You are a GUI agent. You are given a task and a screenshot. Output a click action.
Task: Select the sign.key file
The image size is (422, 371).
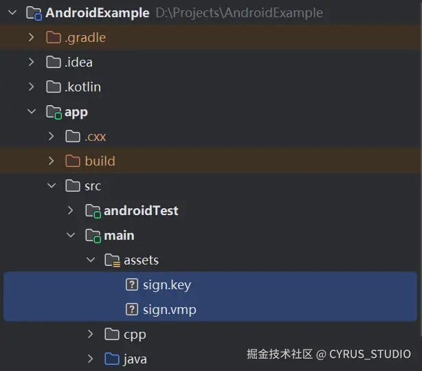[166, 284]
